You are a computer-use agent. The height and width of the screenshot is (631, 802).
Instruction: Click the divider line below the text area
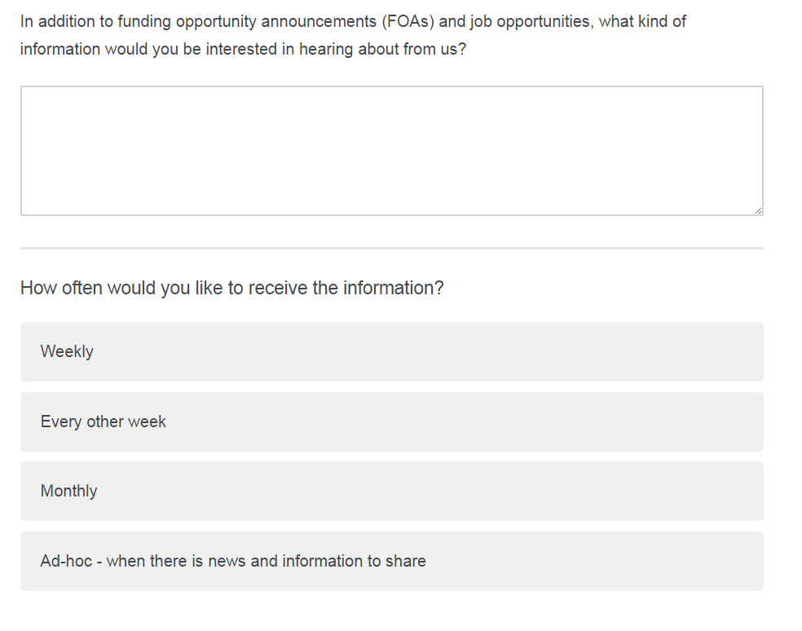pyautogui.click(x=391, y=248)
